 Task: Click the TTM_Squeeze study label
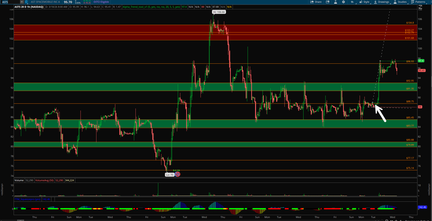tap(27, 198)
